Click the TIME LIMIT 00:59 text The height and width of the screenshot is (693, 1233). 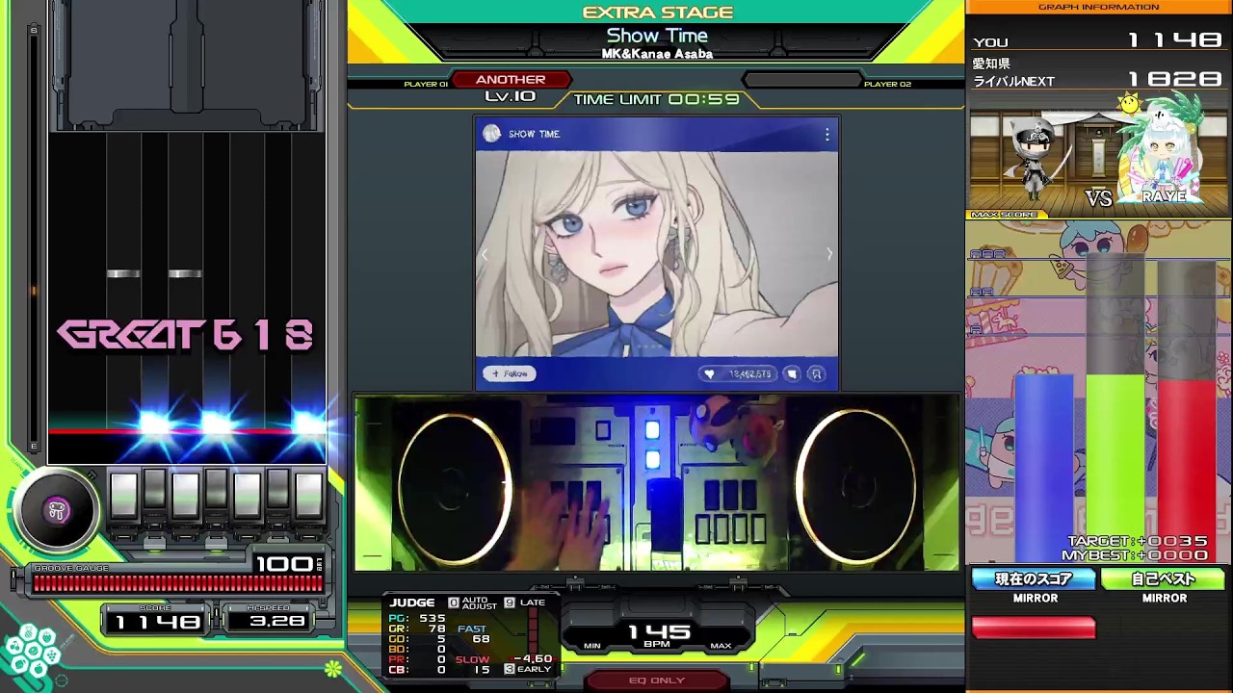coord(656,99)
